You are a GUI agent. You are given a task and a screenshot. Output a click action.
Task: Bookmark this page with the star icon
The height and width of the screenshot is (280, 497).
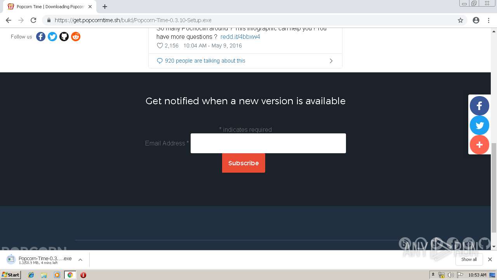point(461,20)
